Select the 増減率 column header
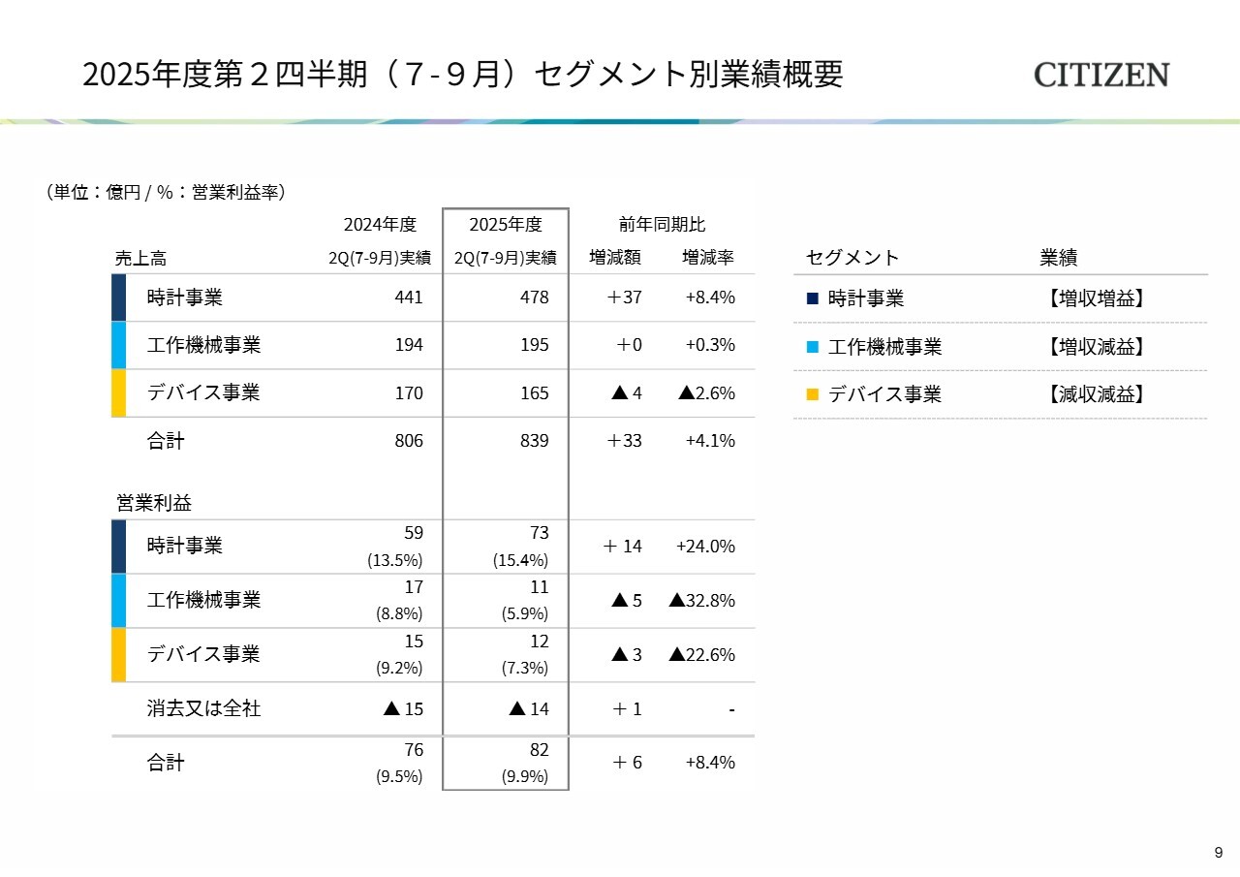 (708, 258)
